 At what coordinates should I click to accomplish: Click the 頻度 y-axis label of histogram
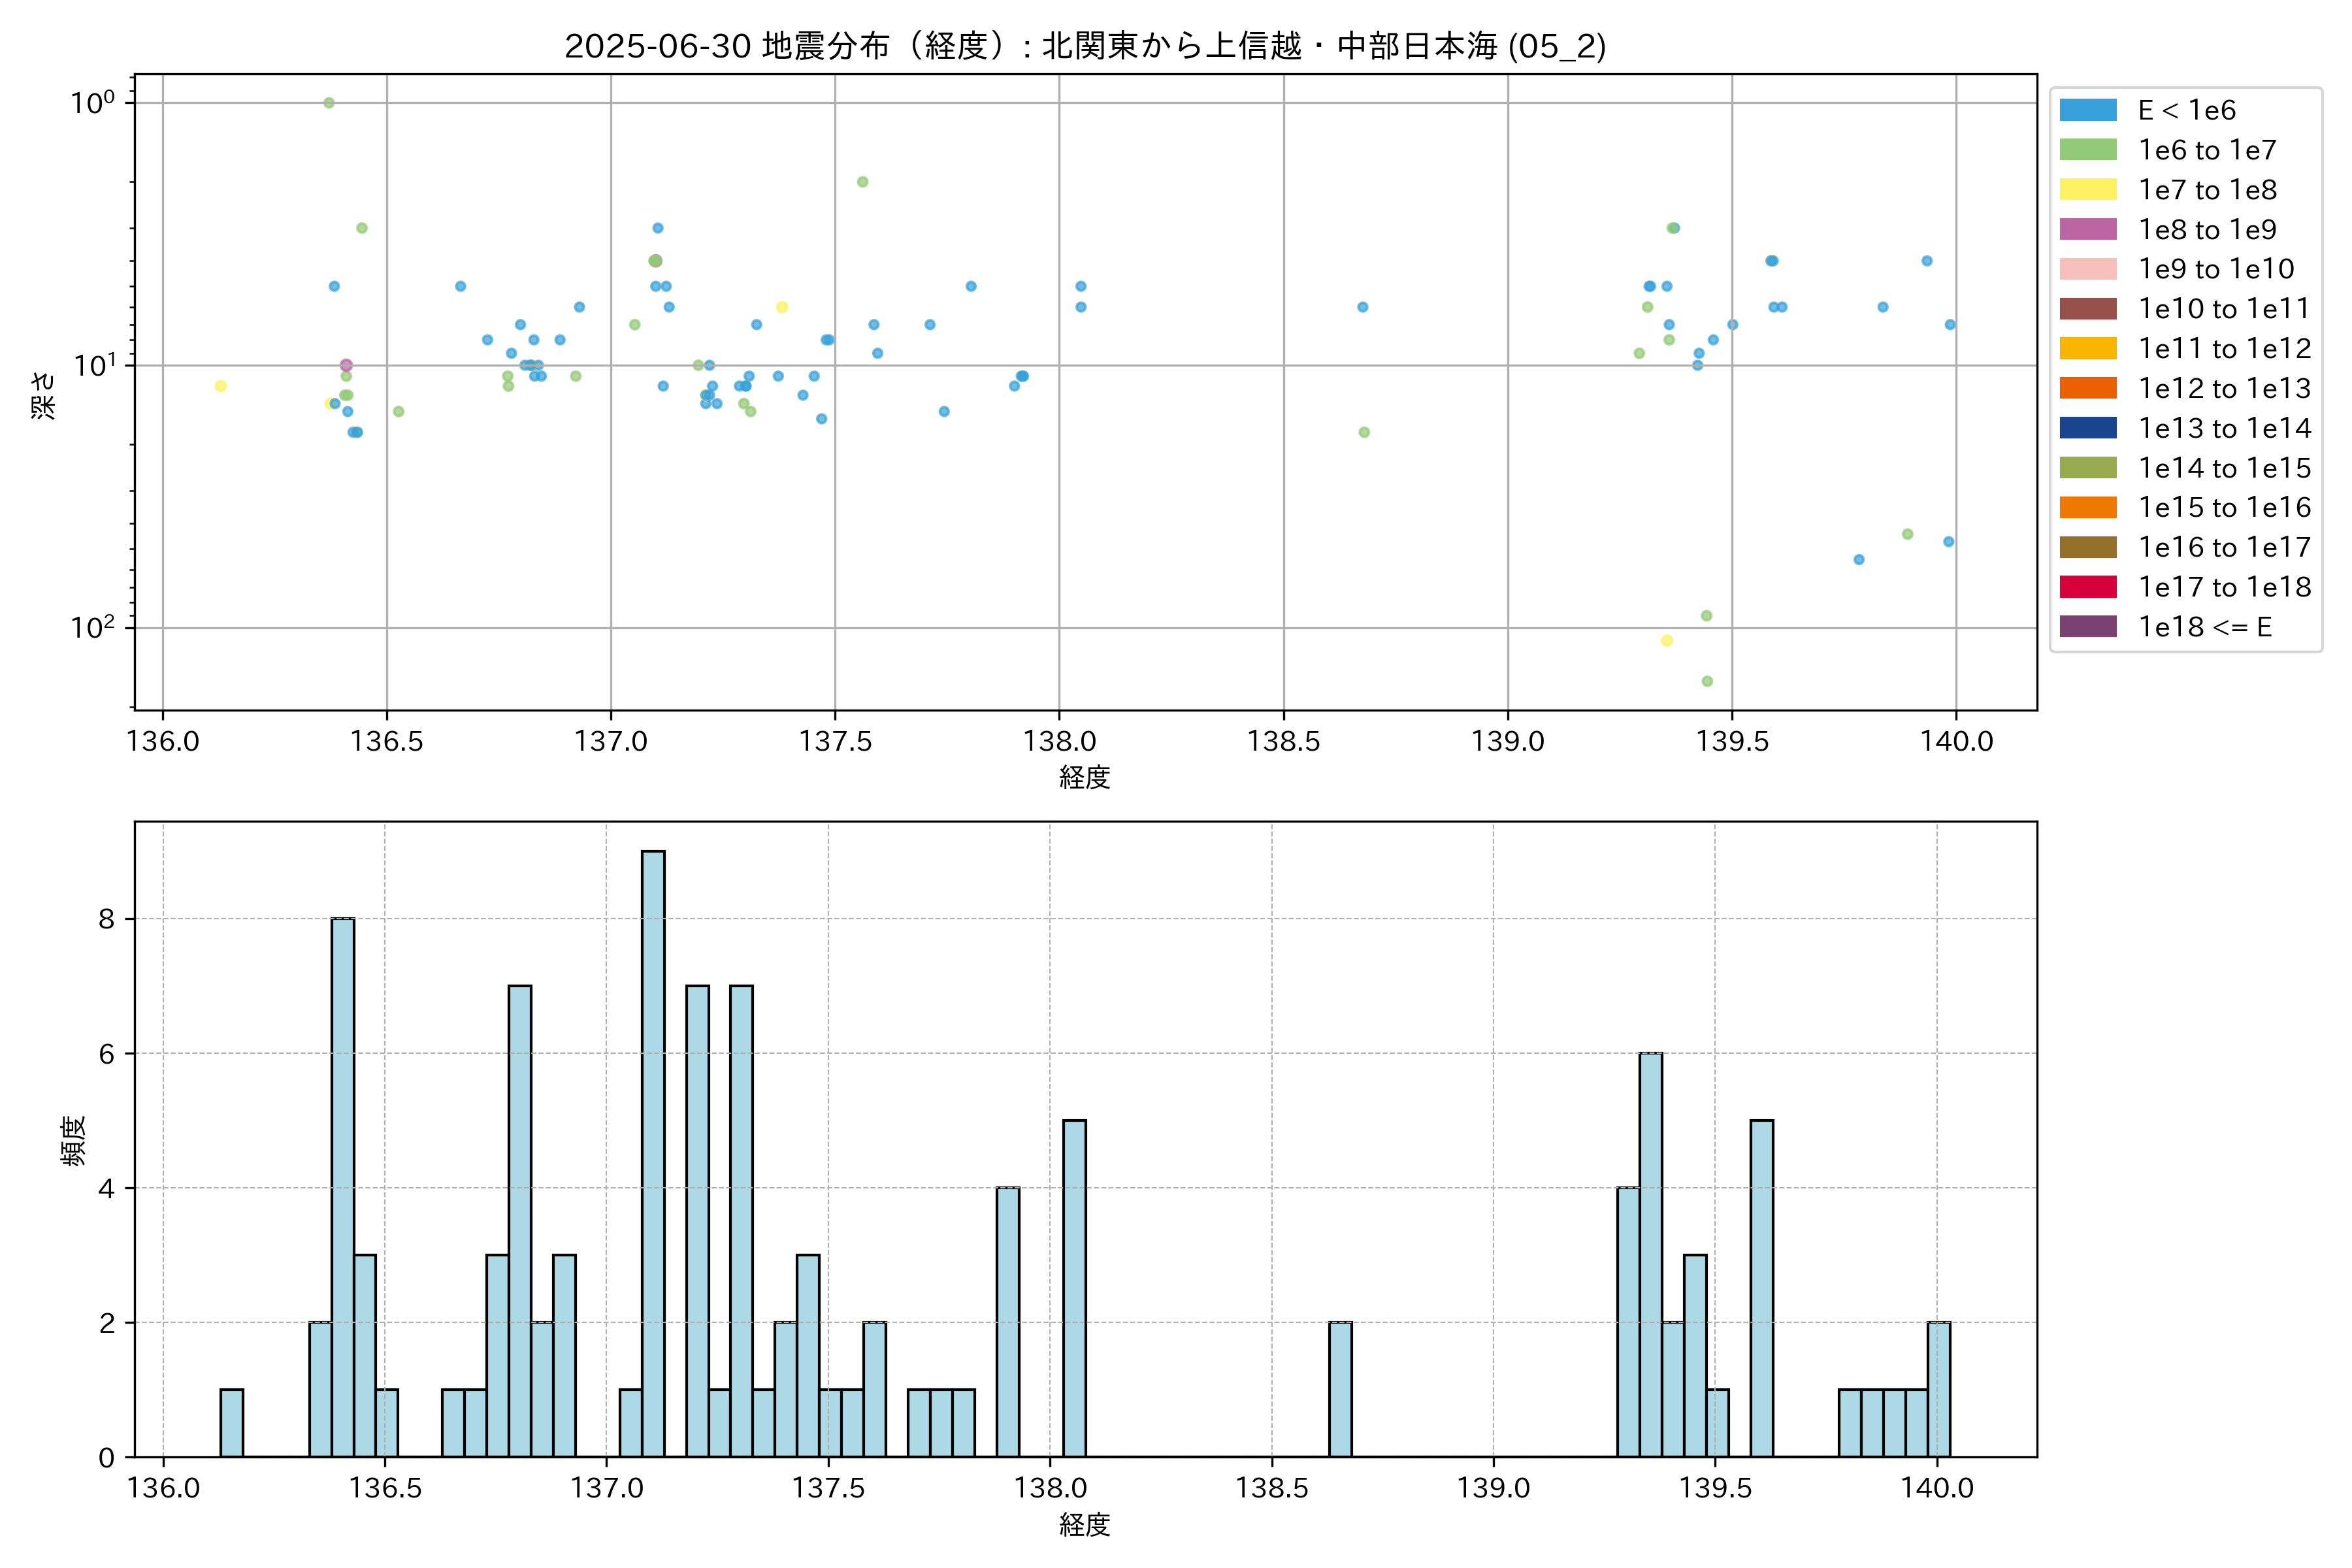click(x=74, y=1141)
